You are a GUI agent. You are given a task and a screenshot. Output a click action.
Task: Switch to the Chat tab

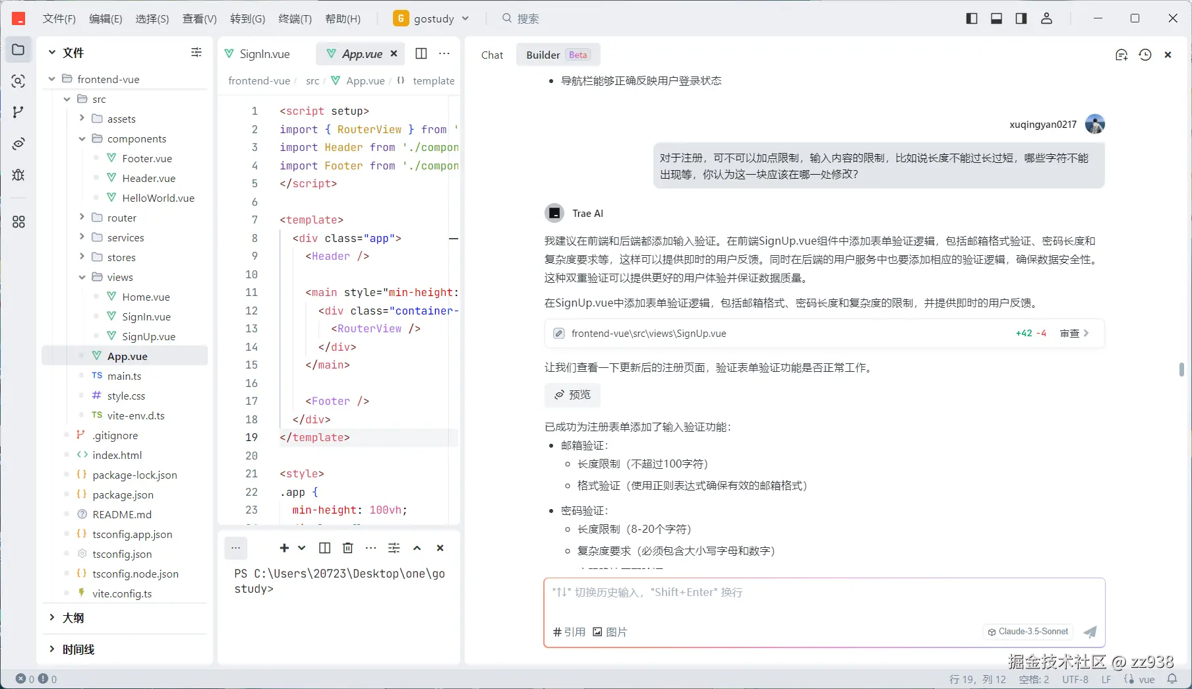(x=492, y=55)
